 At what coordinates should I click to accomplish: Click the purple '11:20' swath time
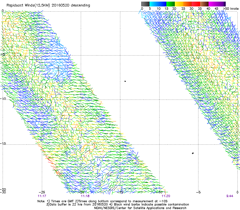pyautogui.click(x=166, y=196)
